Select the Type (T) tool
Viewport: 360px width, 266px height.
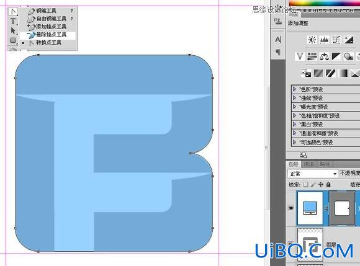coord(13,21)
